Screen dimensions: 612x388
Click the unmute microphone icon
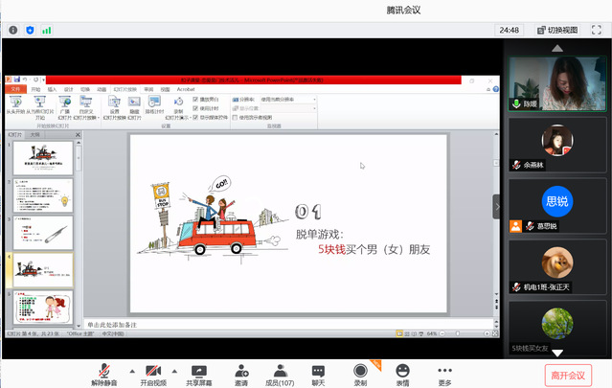pos(104,369)
